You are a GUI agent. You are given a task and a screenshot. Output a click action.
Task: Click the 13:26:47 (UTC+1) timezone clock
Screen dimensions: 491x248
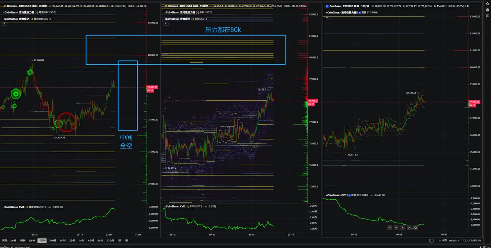[x=472, y=241]
